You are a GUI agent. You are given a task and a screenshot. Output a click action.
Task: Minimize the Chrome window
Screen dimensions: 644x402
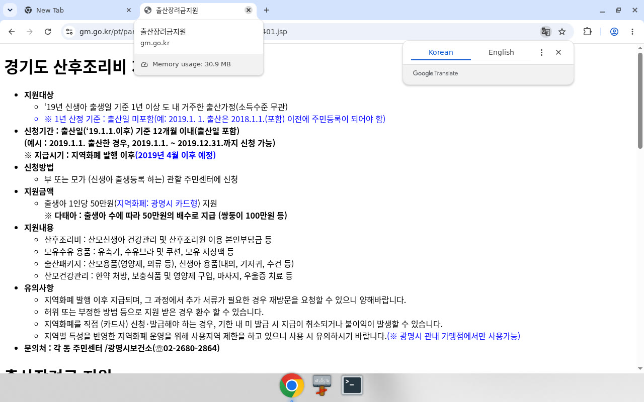[x=602, y=10]
